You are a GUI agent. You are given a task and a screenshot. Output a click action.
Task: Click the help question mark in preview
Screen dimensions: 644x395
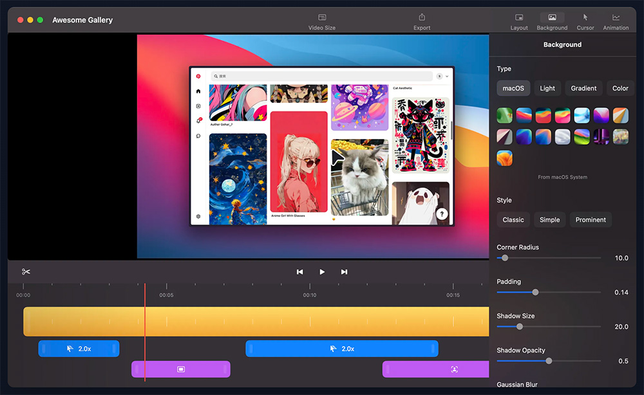(442, 214)
